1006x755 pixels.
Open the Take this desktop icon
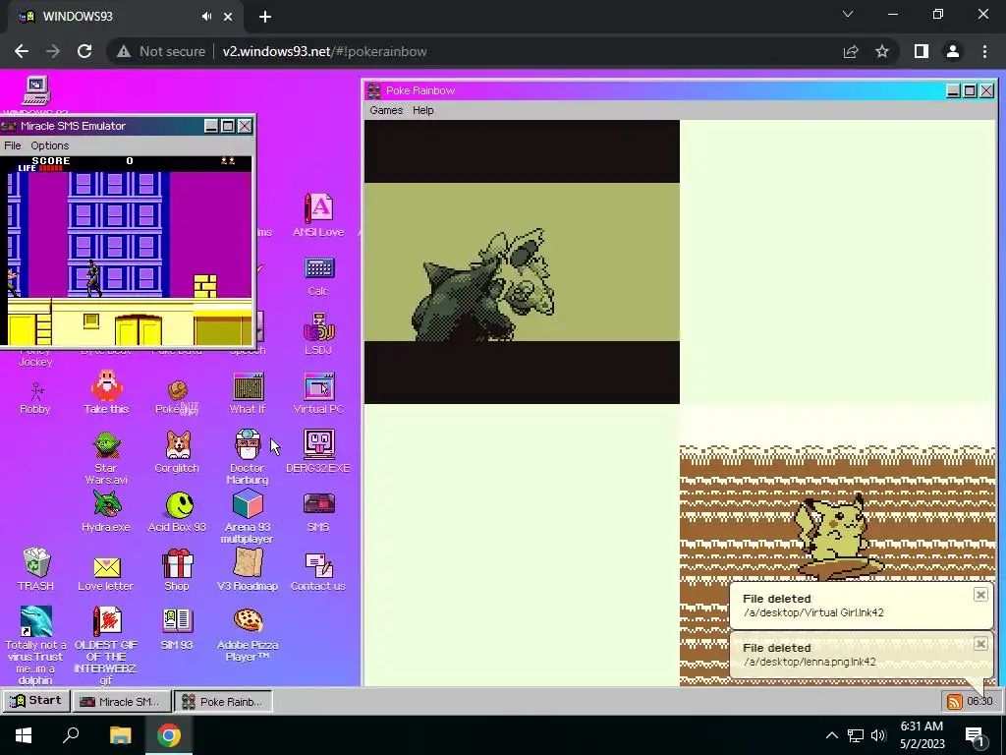click(x=106, y=391)
